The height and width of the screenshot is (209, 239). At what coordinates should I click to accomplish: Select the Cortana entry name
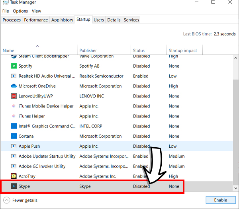(26, 136)
